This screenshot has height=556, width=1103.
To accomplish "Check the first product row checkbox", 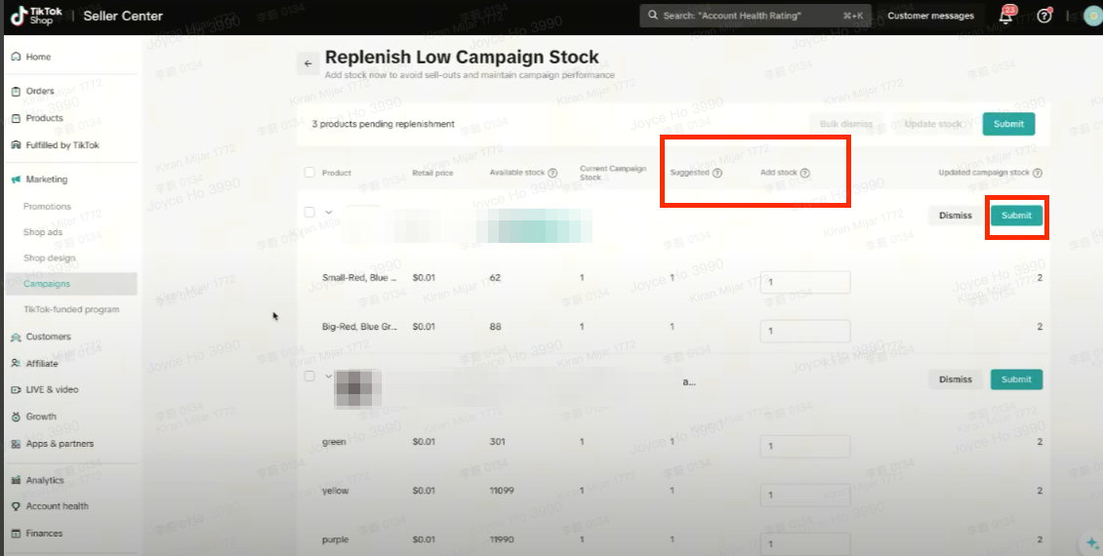I will click(x=309, y=212).
